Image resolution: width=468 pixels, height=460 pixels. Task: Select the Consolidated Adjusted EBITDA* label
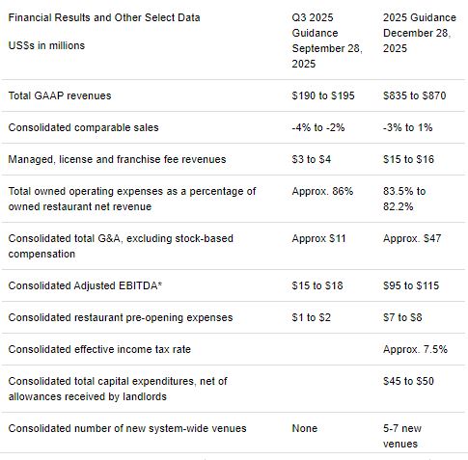[x=85, y=285]
